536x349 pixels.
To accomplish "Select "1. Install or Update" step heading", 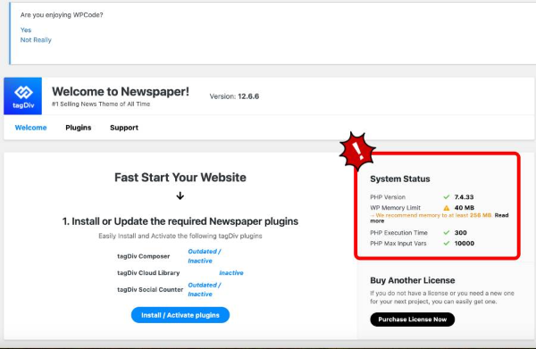I will (180, 221).
